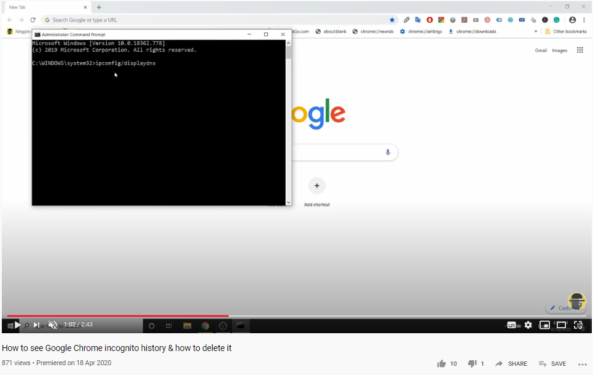
Task: Open Chrome's three-dot menu
Action: click(x=584, y=20)
